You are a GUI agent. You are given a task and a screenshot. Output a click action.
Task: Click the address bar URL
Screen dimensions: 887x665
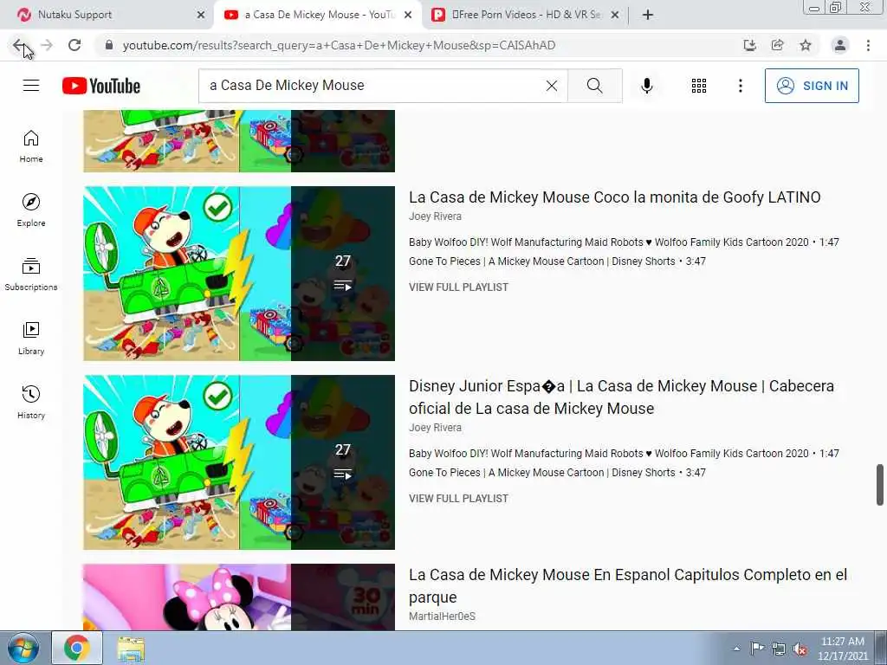(x=339, y=45)
